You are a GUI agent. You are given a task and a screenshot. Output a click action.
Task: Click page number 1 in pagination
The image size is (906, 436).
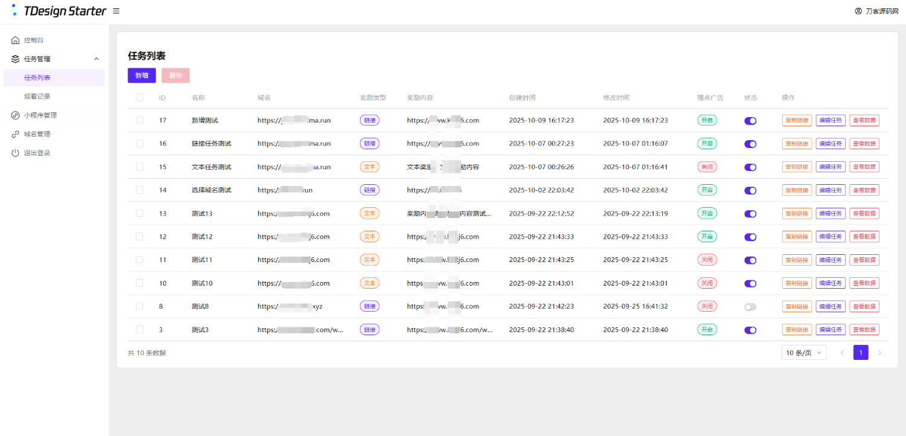pos(860,353)
